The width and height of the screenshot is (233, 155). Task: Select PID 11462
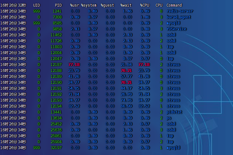pyautogui.click(x=56, y=35)
